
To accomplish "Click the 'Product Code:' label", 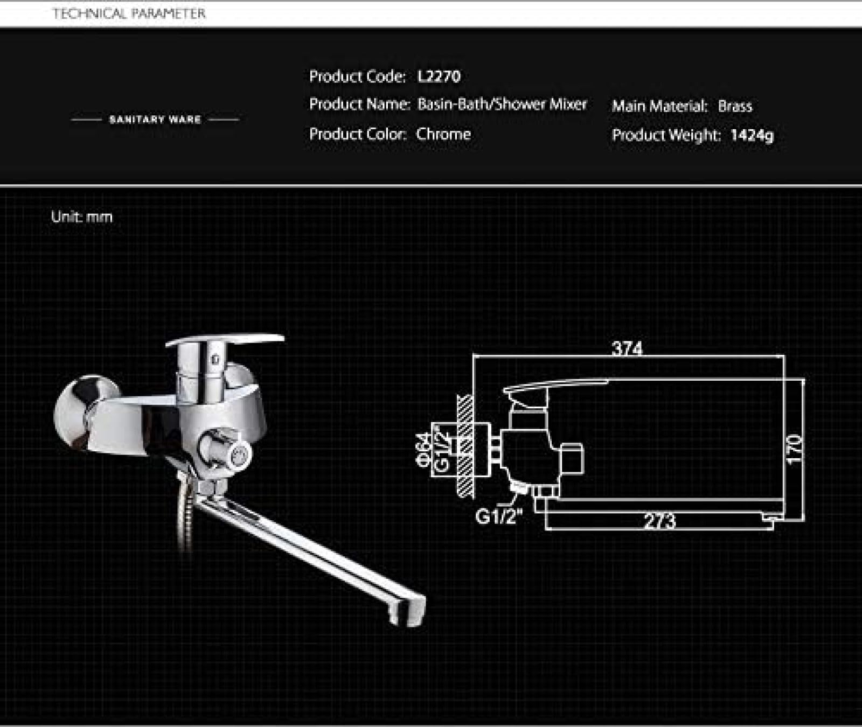I will click(x=357, y=76).
